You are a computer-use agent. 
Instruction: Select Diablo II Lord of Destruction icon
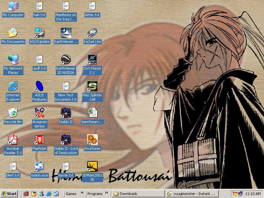66,140
